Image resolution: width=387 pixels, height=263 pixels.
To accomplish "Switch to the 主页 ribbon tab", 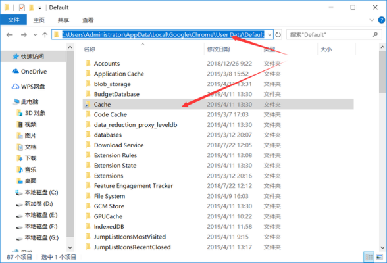I will click(x=39, y=20).
